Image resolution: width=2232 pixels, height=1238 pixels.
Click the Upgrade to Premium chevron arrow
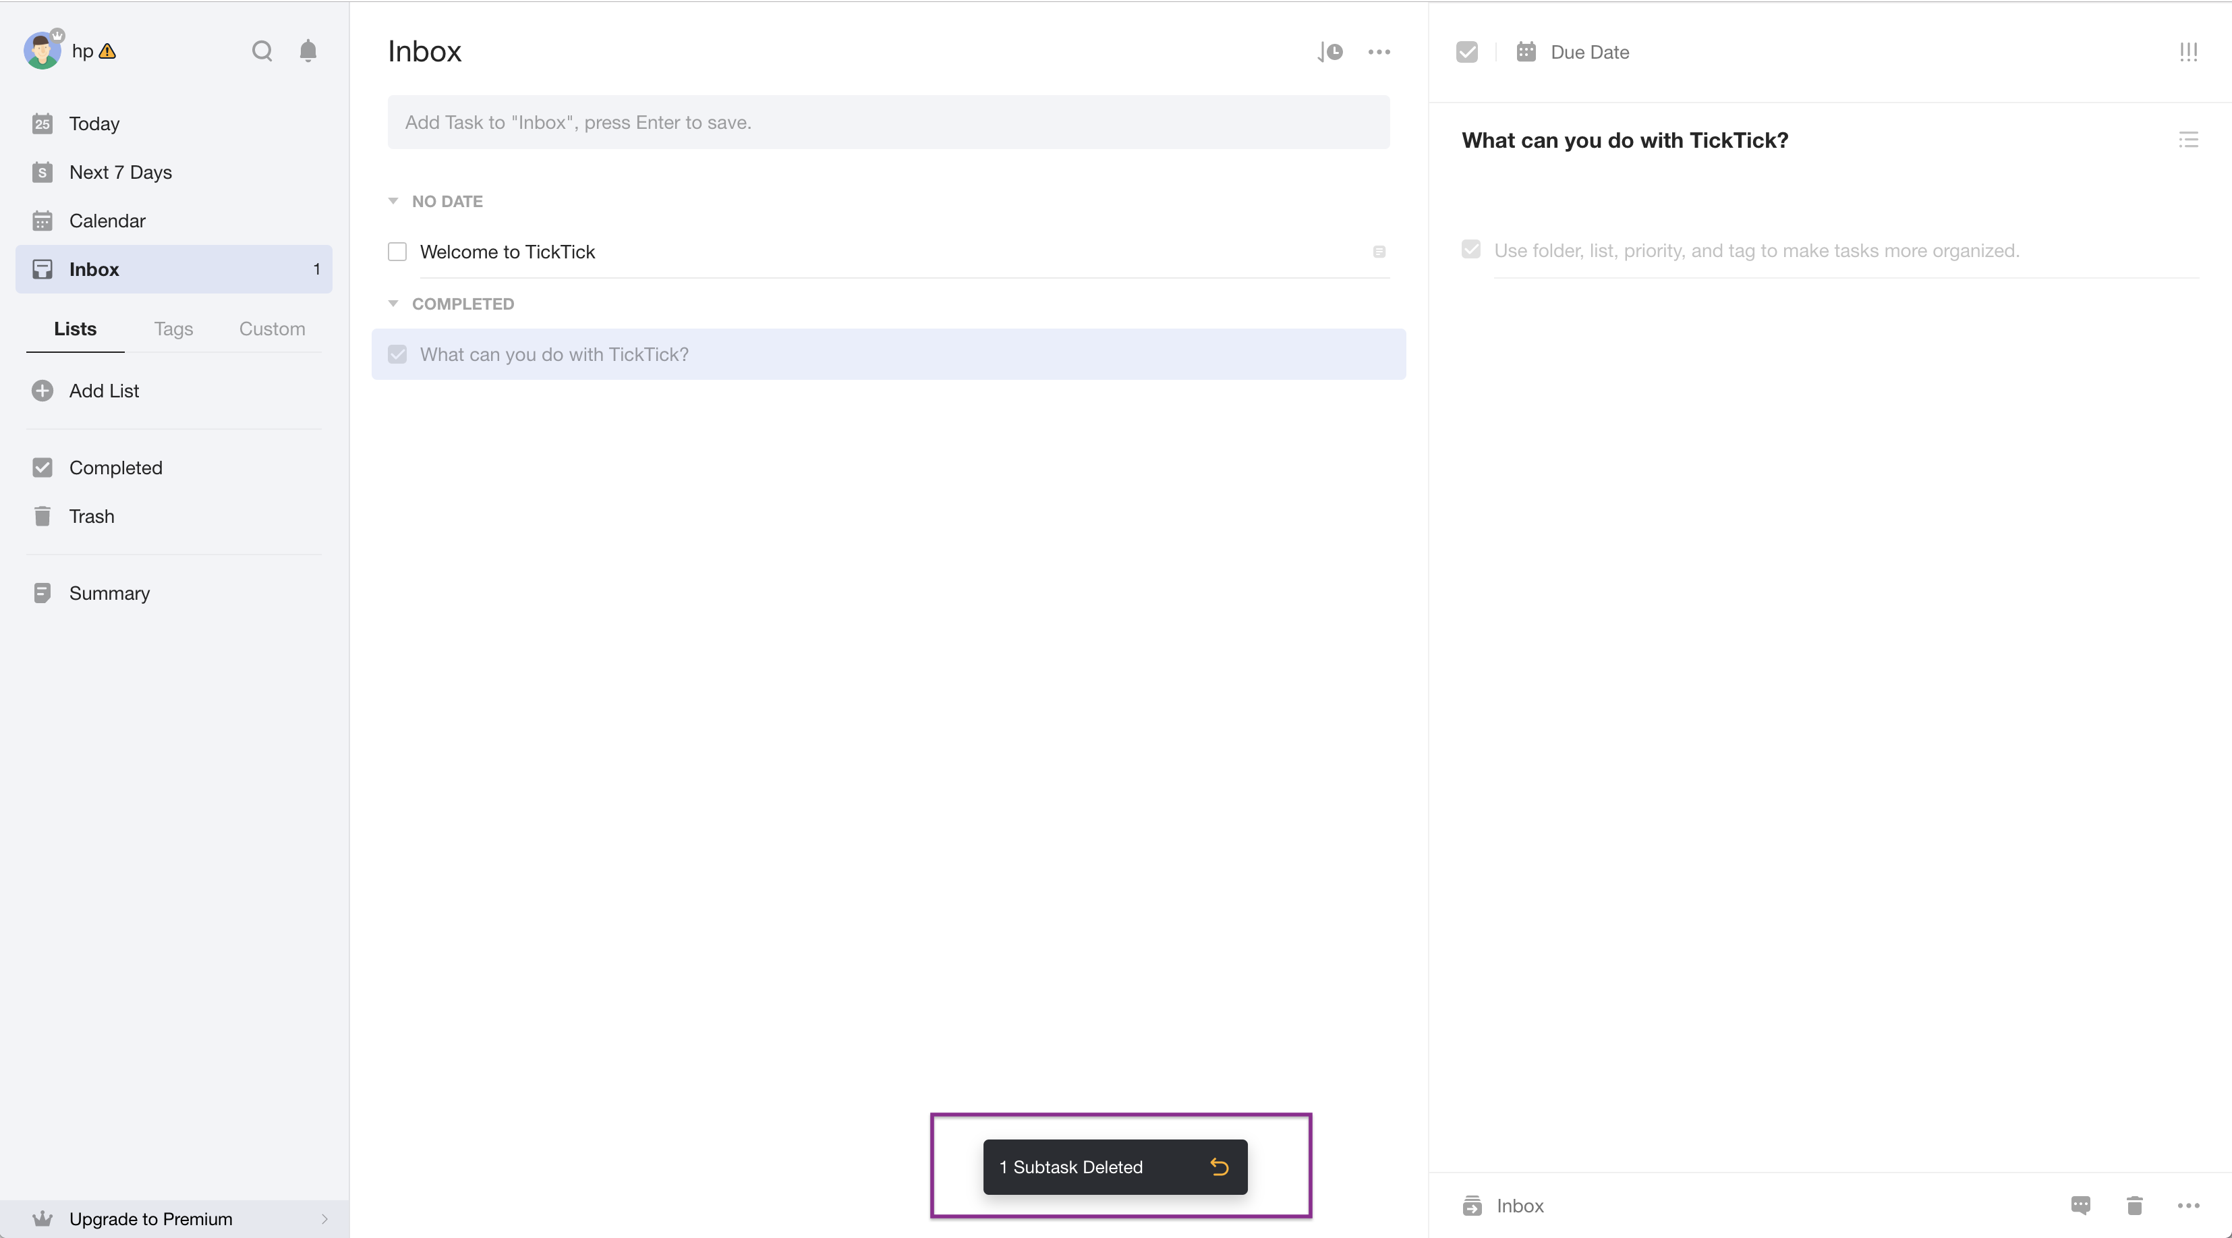pyautogui.click(x=325, y=1219)
